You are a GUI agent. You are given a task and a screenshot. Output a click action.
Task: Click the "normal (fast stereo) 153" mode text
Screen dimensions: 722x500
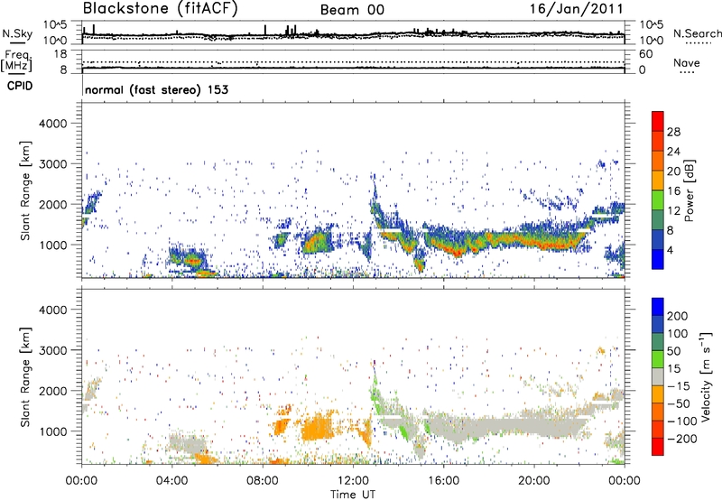[156, 89]
